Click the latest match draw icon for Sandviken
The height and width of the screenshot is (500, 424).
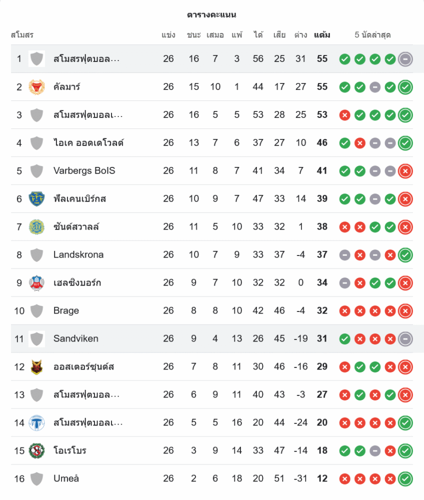pos(405,339)
